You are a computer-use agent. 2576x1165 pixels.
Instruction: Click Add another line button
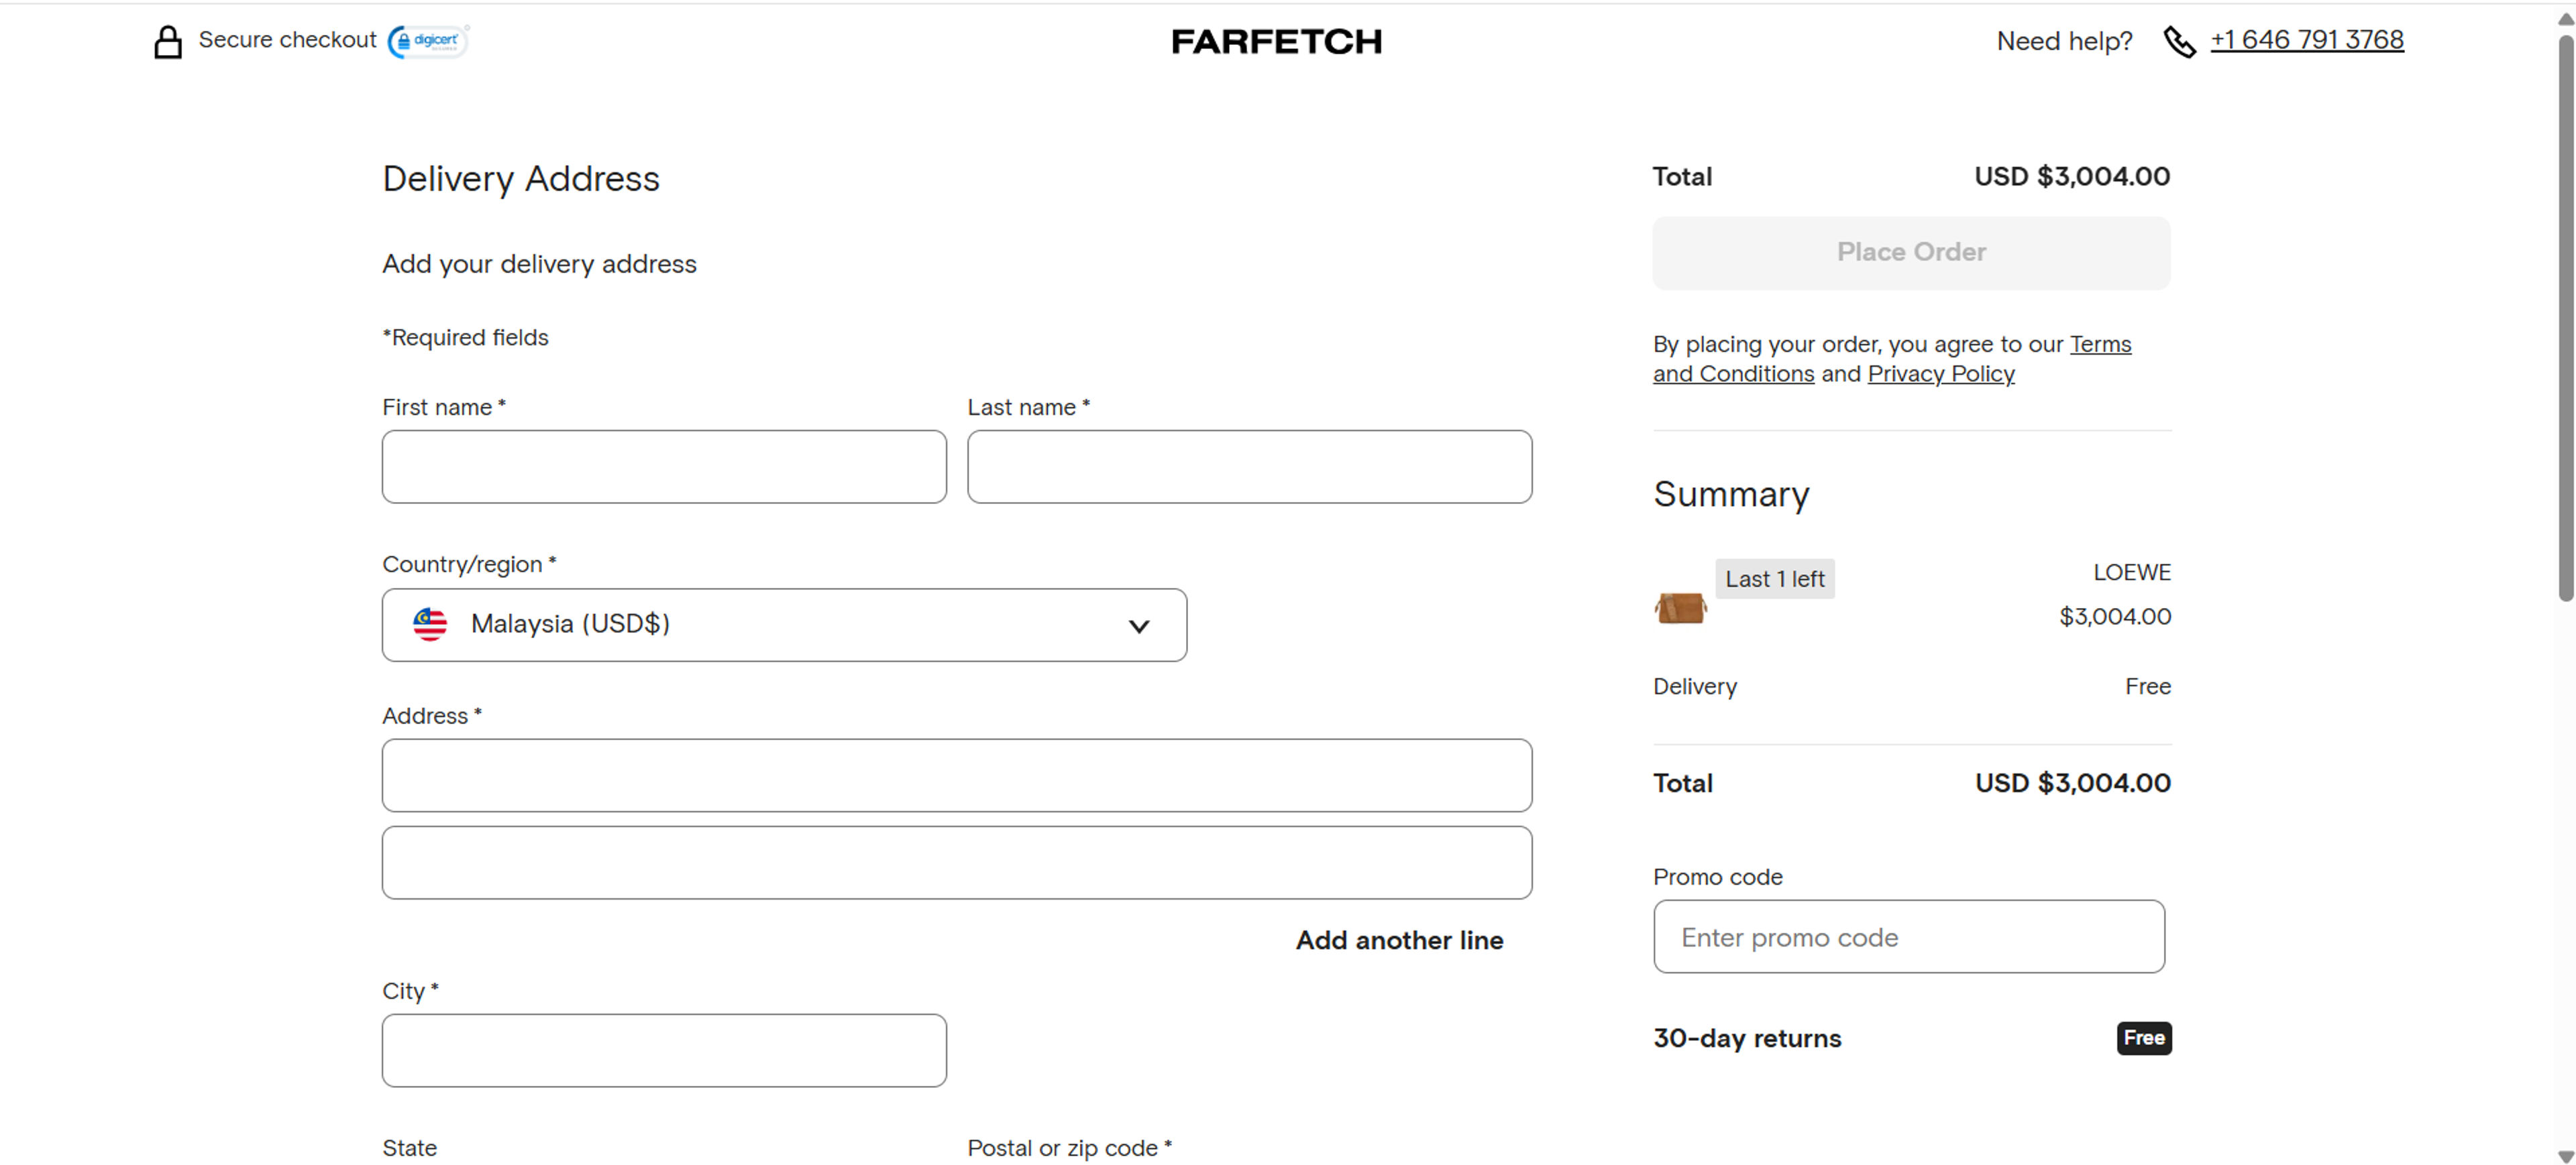pos(1399,940)
